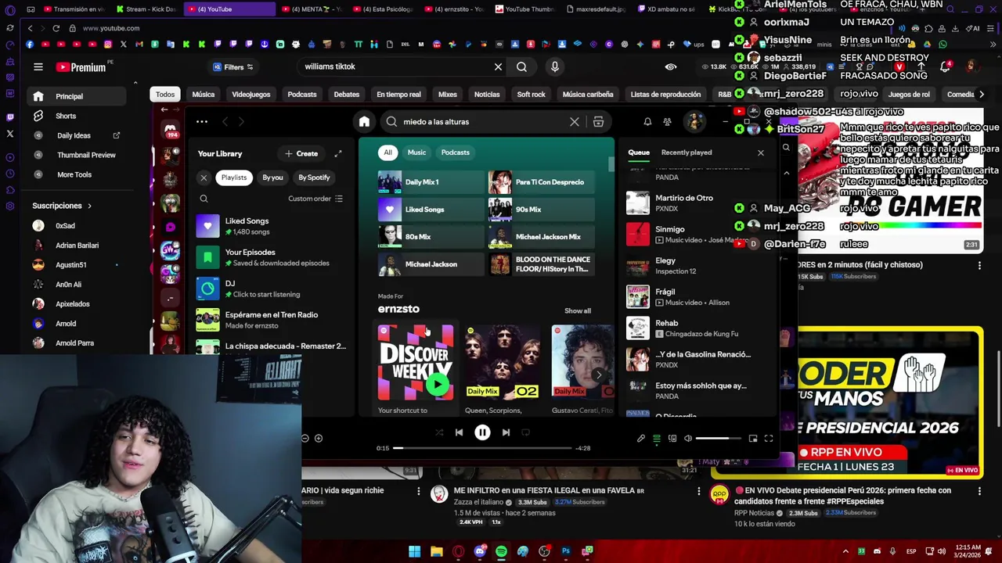Viewport: 1002px width, 563px height.
Task: Open the Liked Songs playlist in library
Action: pos(270,226)
